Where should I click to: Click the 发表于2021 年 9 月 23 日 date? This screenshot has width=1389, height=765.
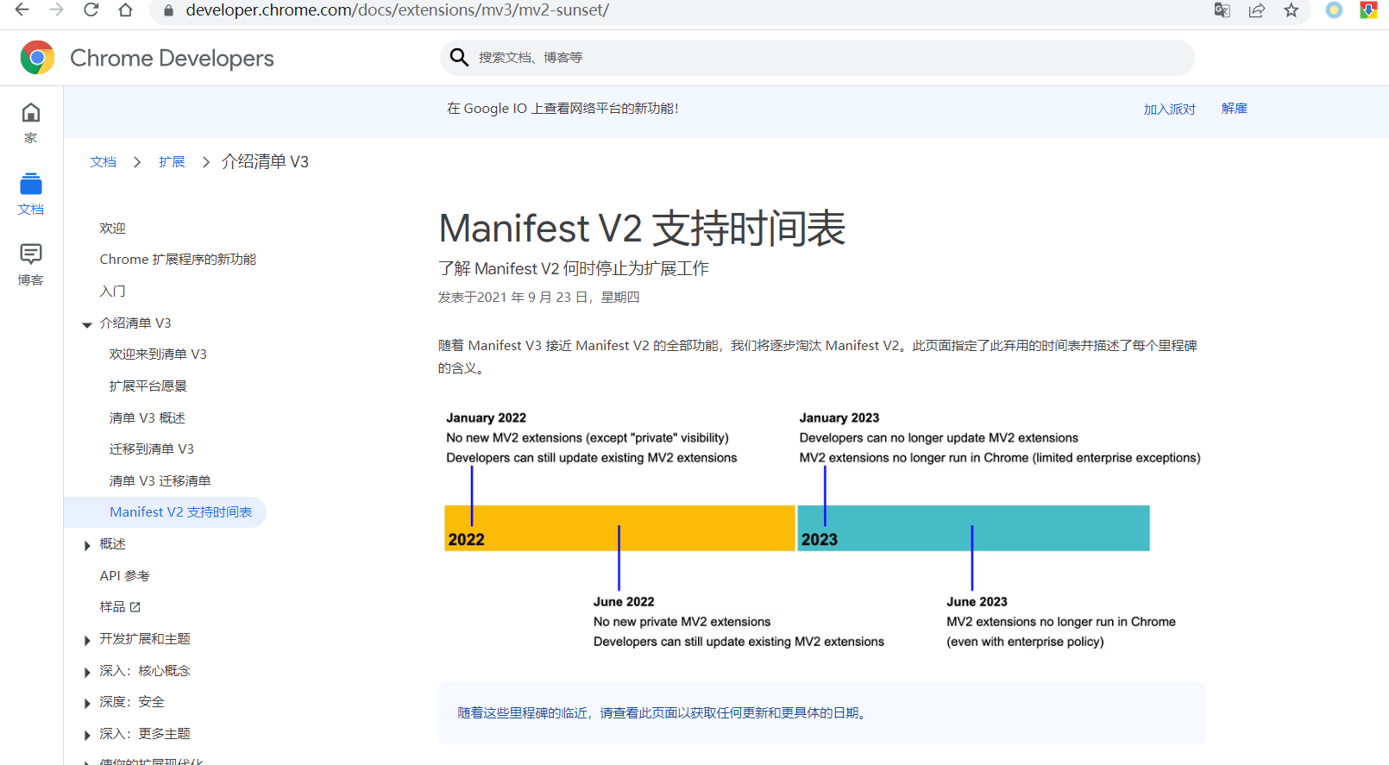point(539,298)
